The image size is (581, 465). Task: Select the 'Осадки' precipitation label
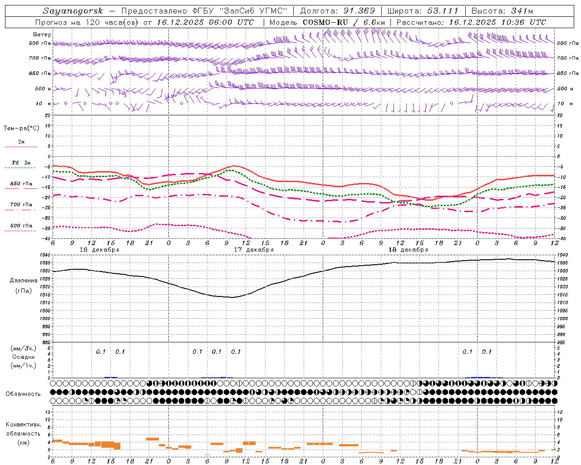[x=24, y=357]
